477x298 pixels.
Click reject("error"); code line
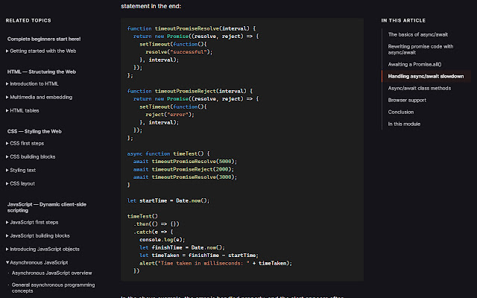click(x=170, y=115)
